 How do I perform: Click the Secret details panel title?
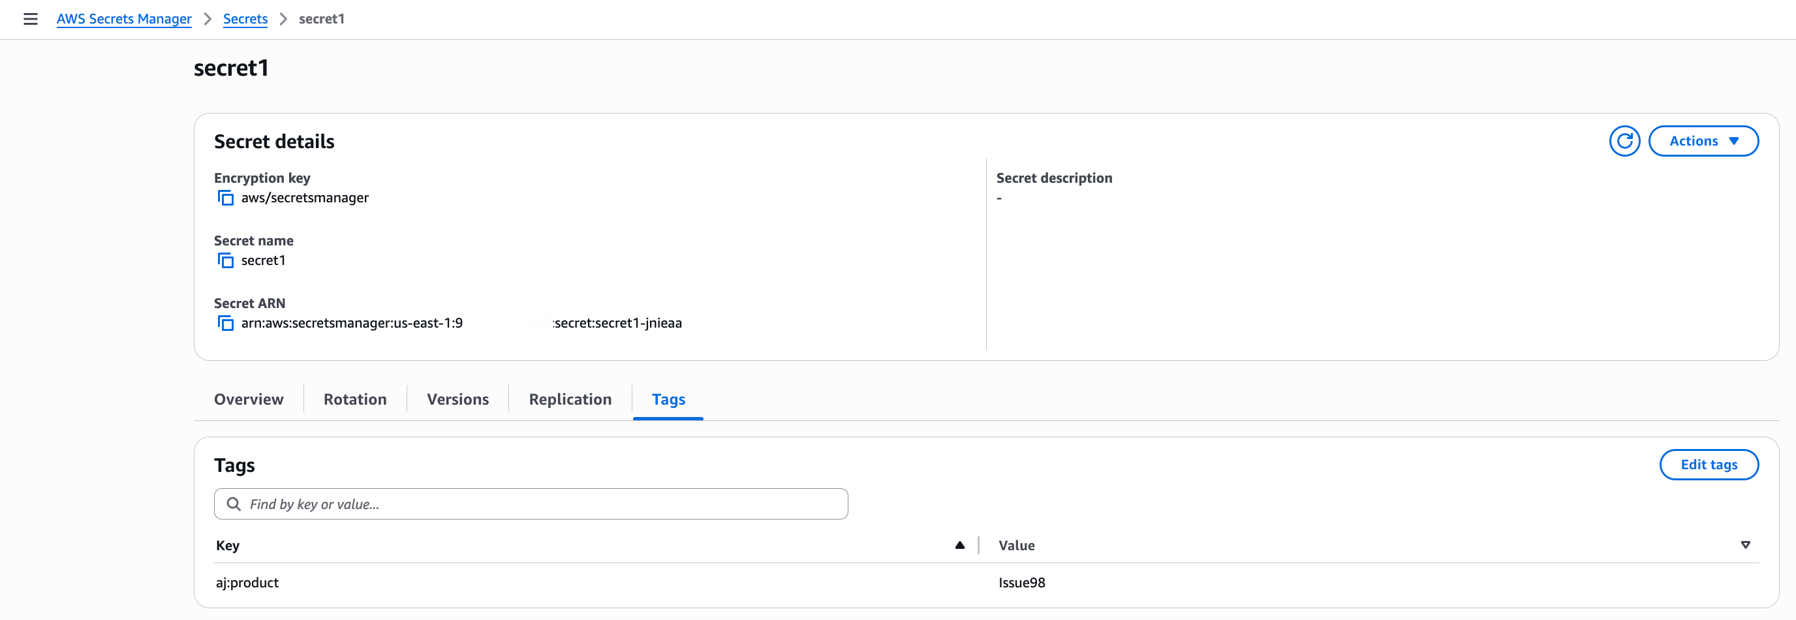pos(274,142)
